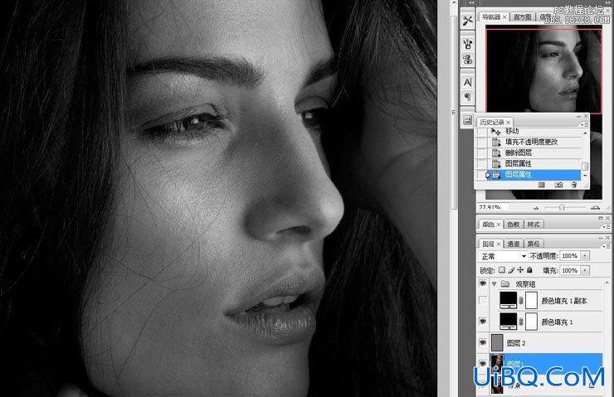Close the History panel tab x
The image size is (614, 397).
[508, 123]
